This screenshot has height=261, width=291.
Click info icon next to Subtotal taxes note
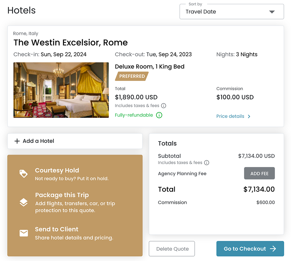click(207, 163)
